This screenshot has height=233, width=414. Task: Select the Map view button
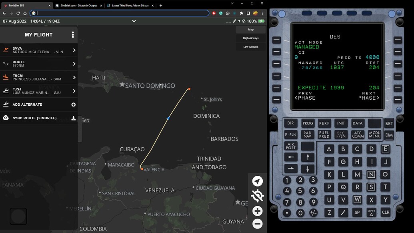pos(251,29)
